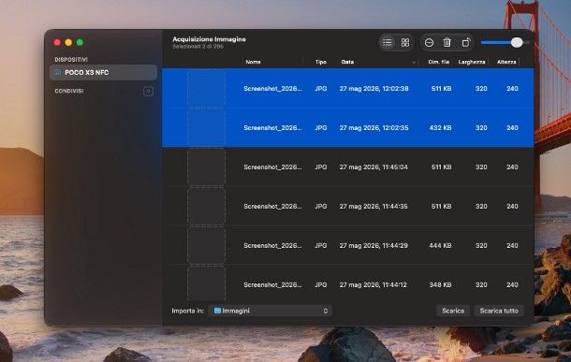Click date '27 mag 2026, 11:45:04'

click(373, 167)
